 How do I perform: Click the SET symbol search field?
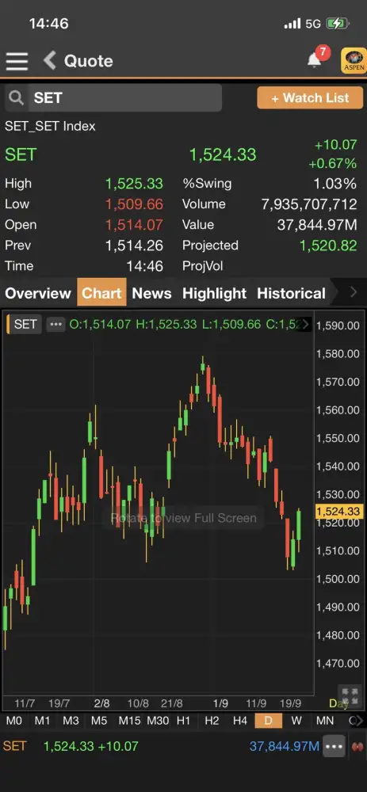(113, 97)
